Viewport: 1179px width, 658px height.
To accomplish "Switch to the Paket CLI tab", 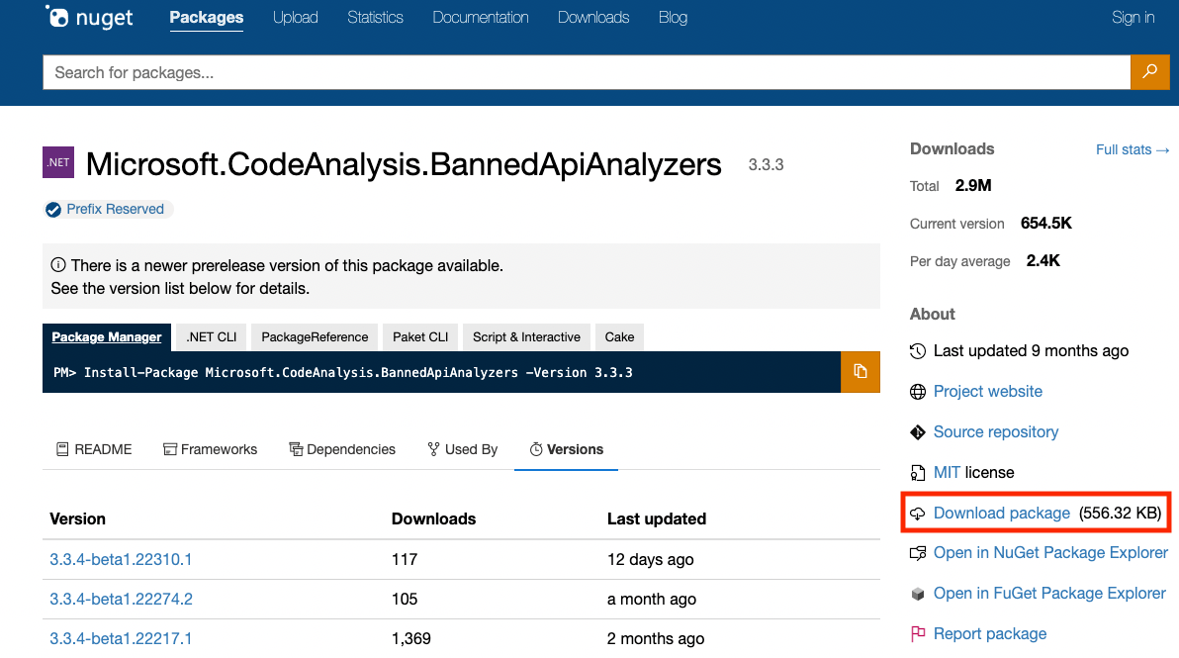I will 420,336.
